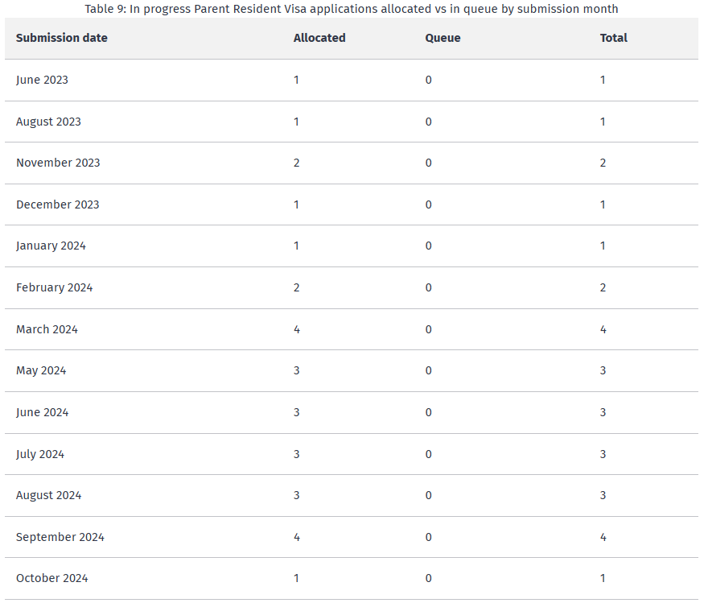The image size is (704, 603).
Task: Click the July 2024 row label
Action: point(40,454)
